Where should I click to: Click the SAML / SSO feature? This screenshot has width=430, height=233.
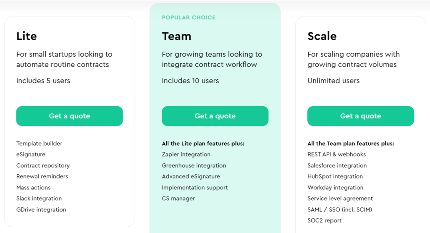coord(340,209)
